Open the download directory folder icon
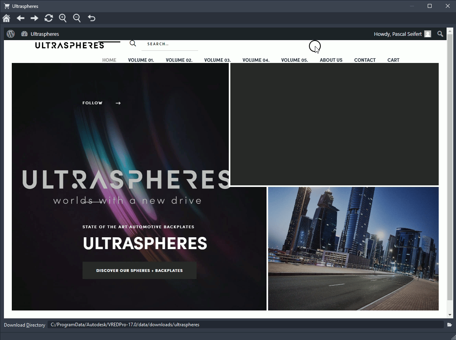 449,325
